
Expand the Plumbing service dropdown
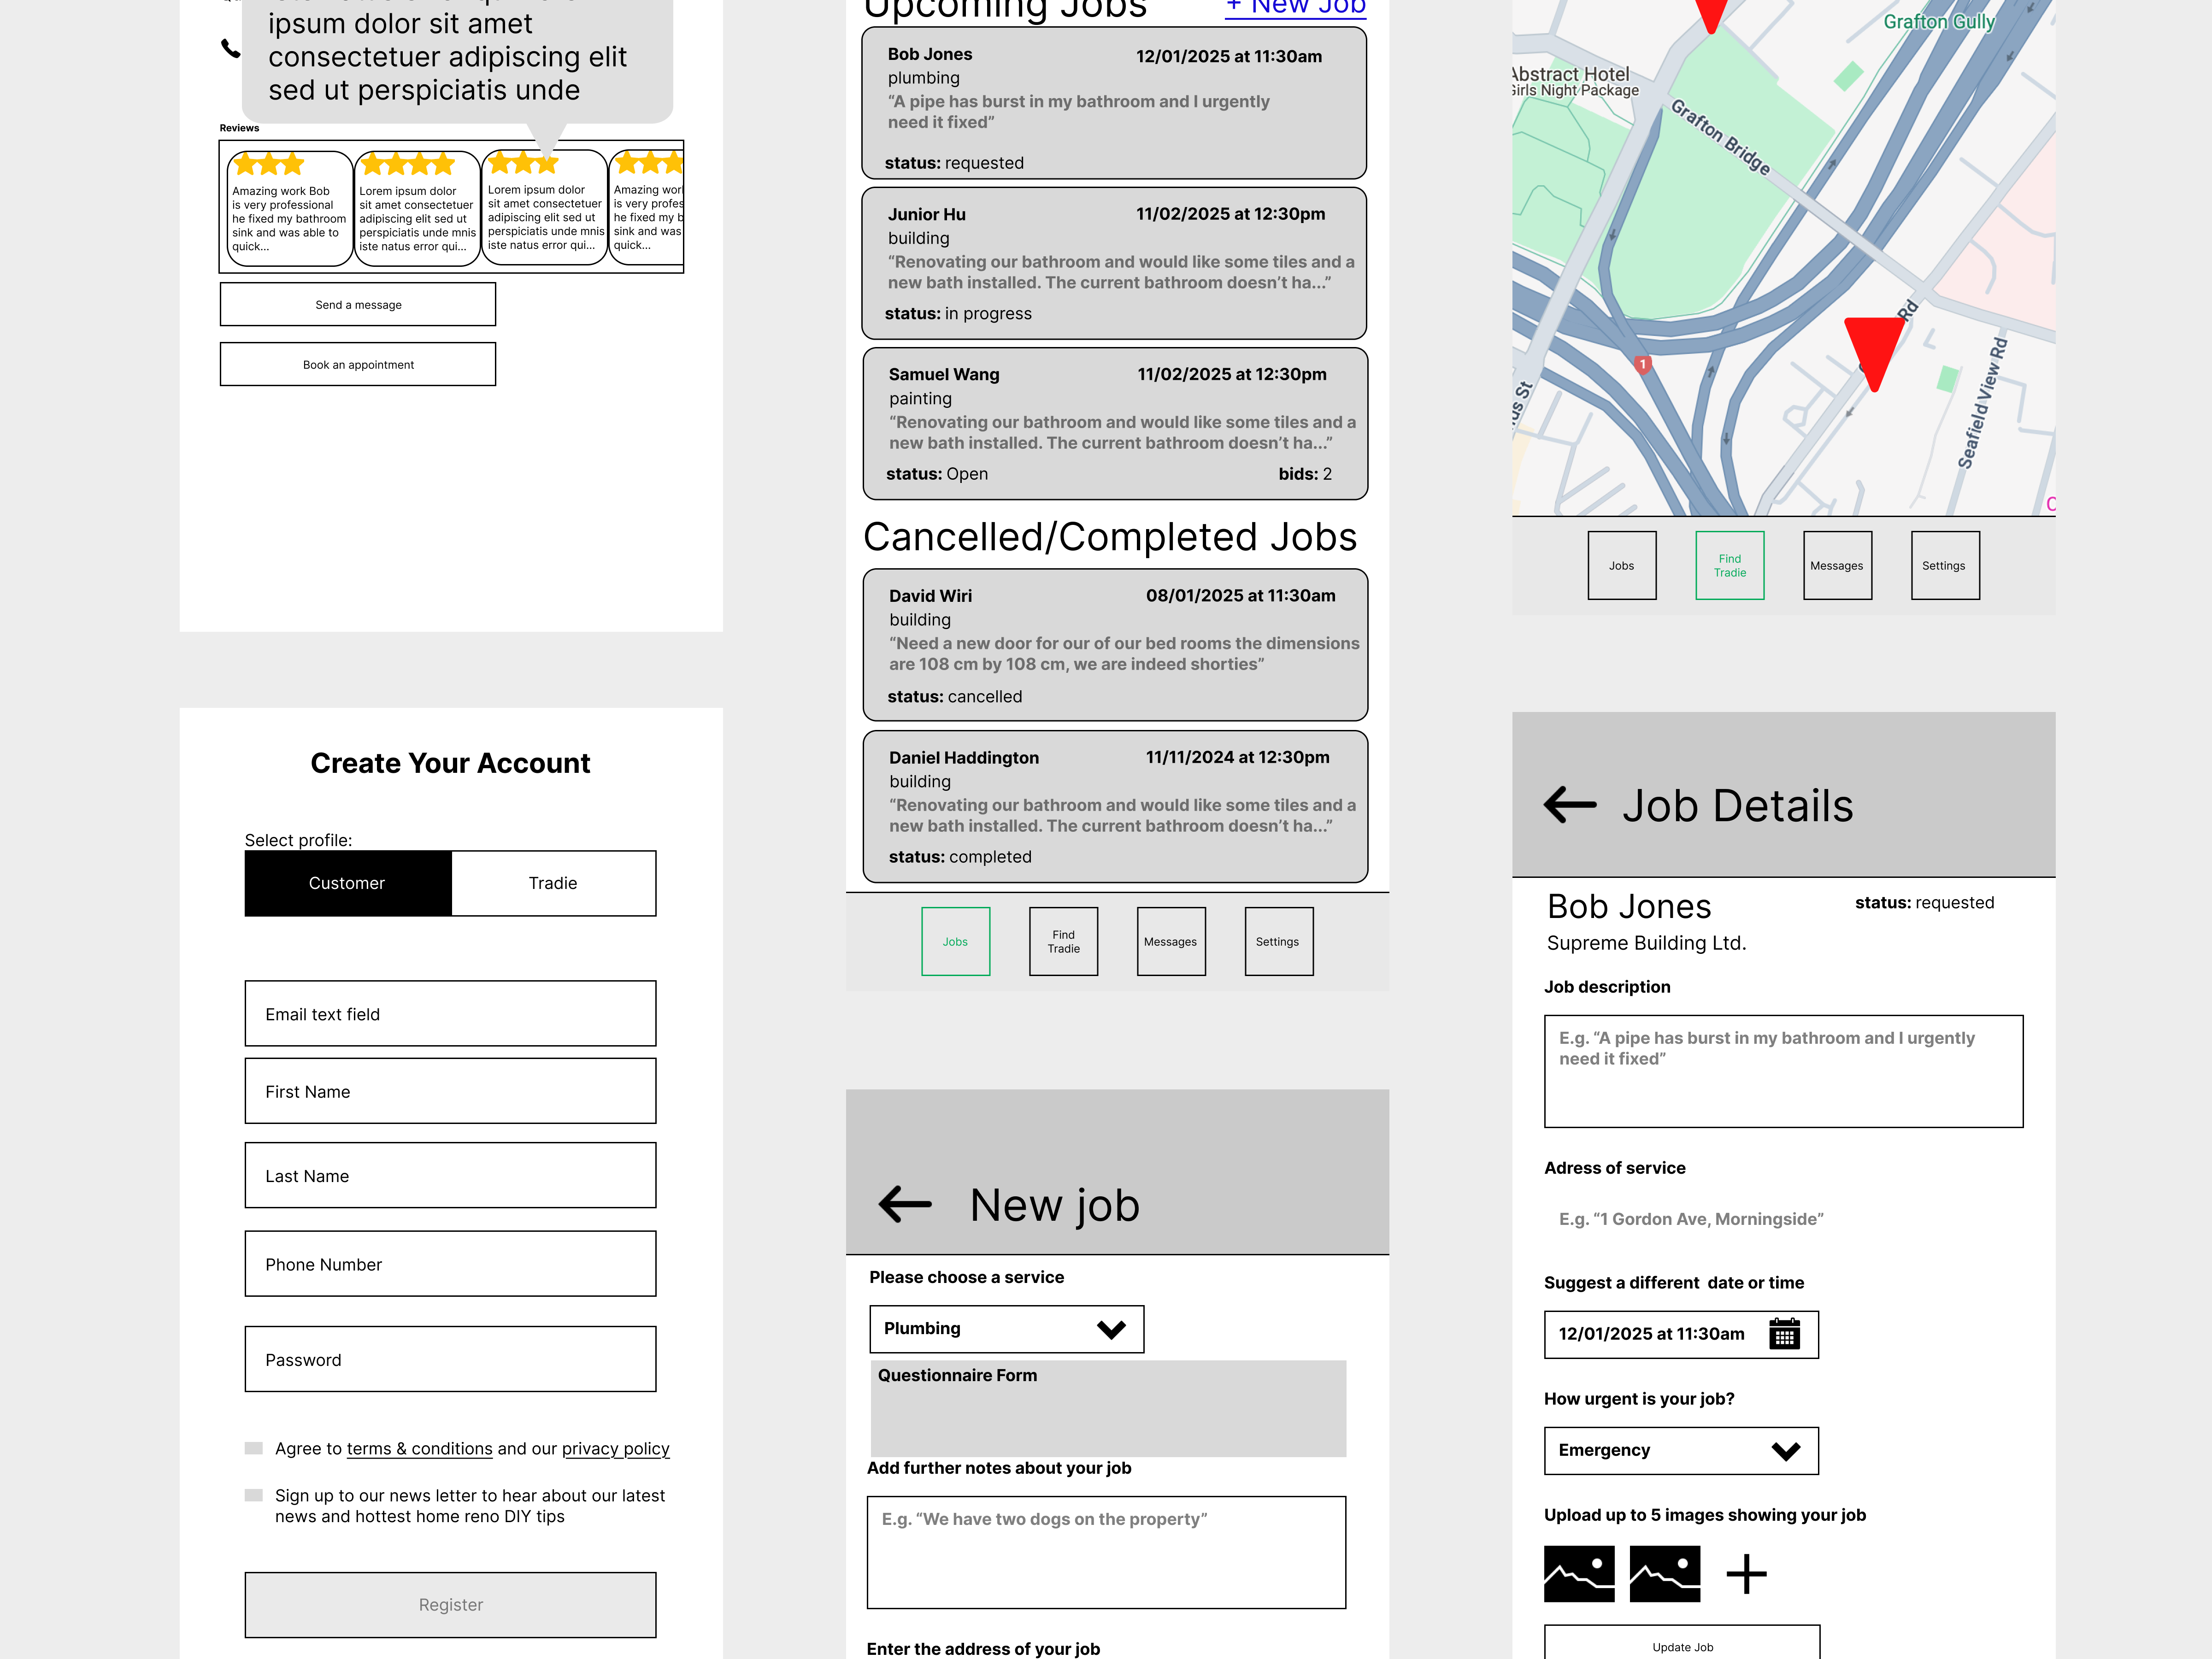coord(1006,1329)
